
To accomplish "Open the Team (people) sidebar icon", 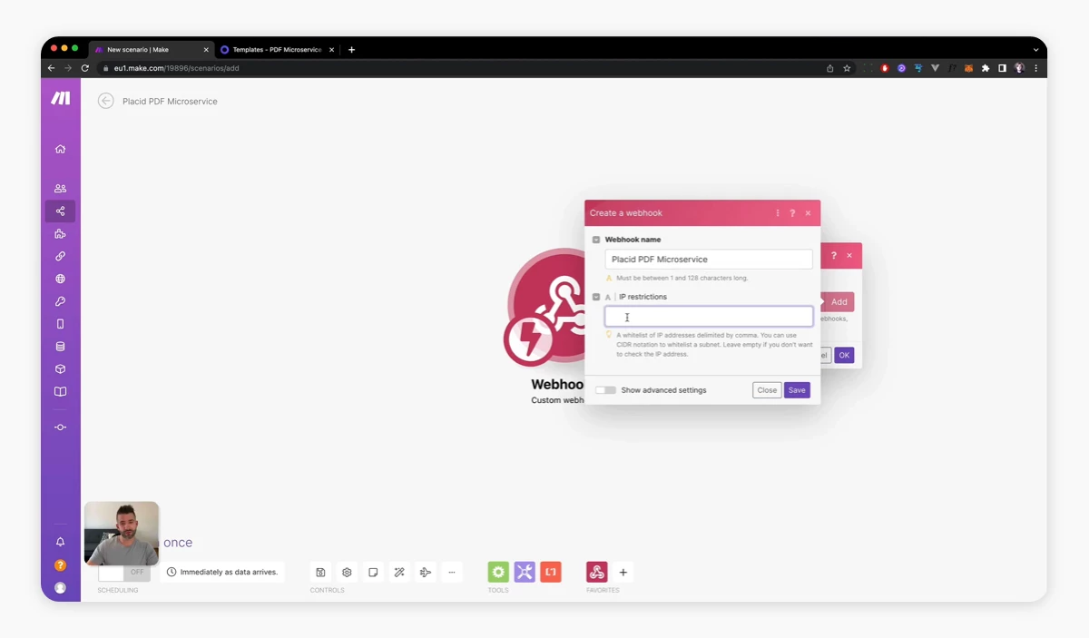I will (x=60, y=189).
